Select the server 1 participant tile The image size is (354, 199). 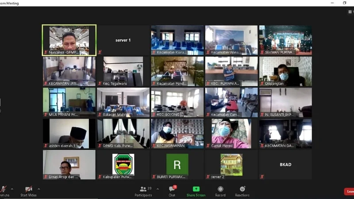(x=123, y=40)
